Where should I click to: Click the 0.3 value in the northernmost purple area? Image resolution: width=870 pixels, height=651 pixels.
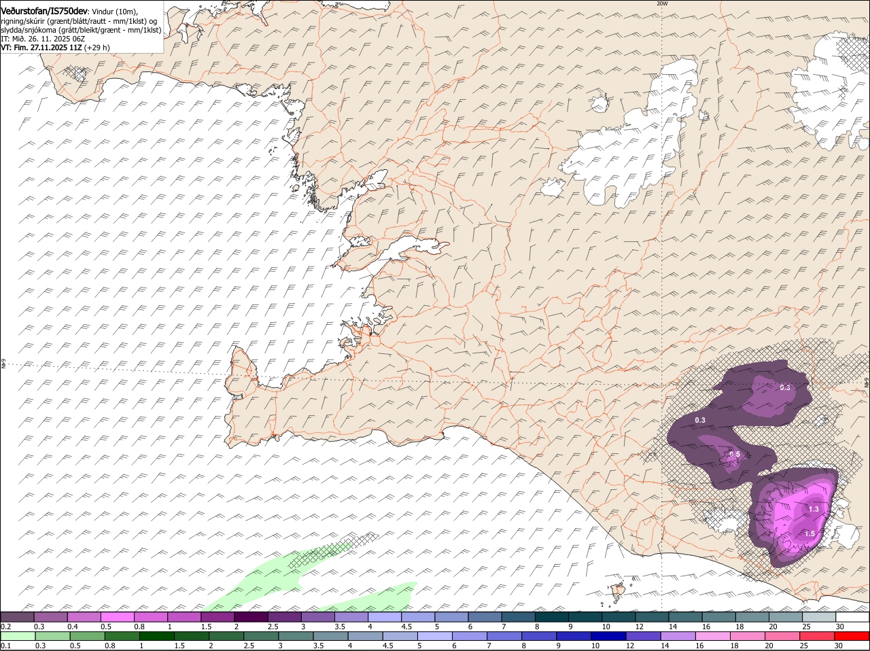click(785, 387)
